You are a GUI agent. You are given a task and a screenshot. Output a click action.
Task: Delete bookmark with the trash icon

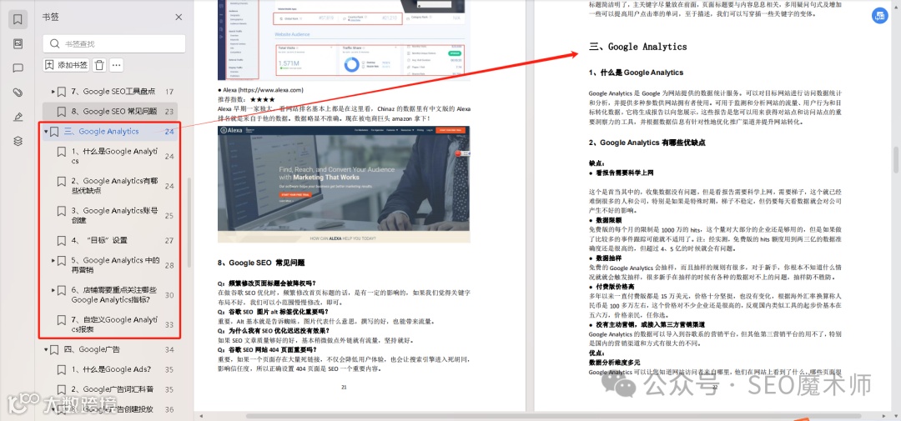click(99, 65)
